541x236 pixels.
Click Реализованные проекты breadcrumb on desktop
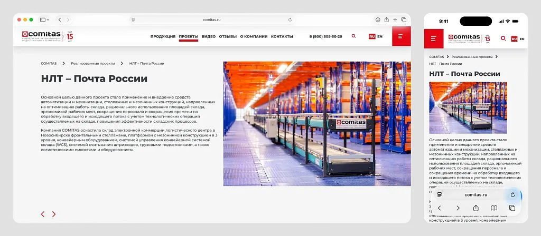click(x=93, y=63)
